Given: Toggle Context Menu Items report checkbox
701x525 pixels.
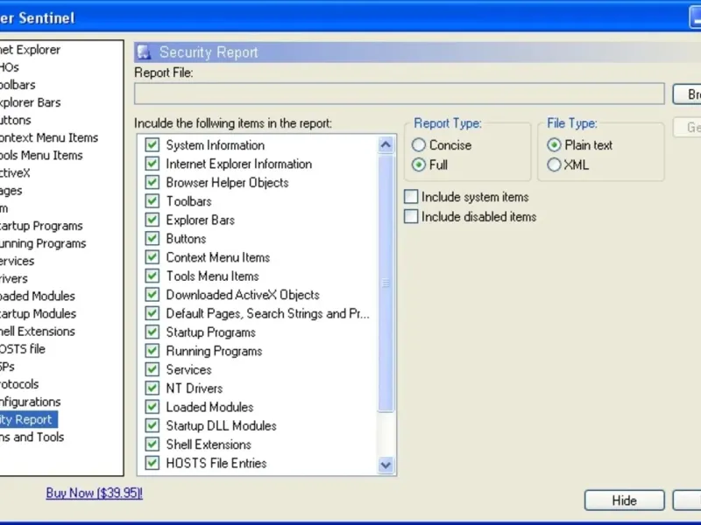Looking at the screenshot, I should pyautogui.click(x=152, y=257).
